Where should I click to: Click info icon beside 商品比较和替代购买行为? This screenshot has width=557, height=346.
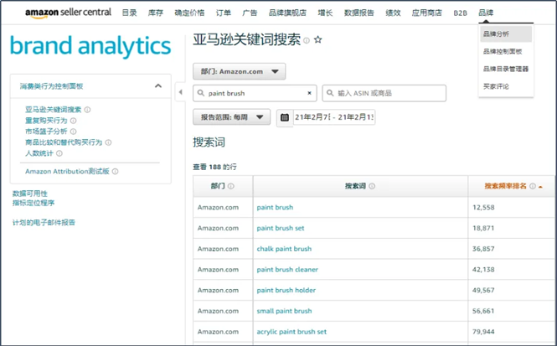[x=108, y=142]
